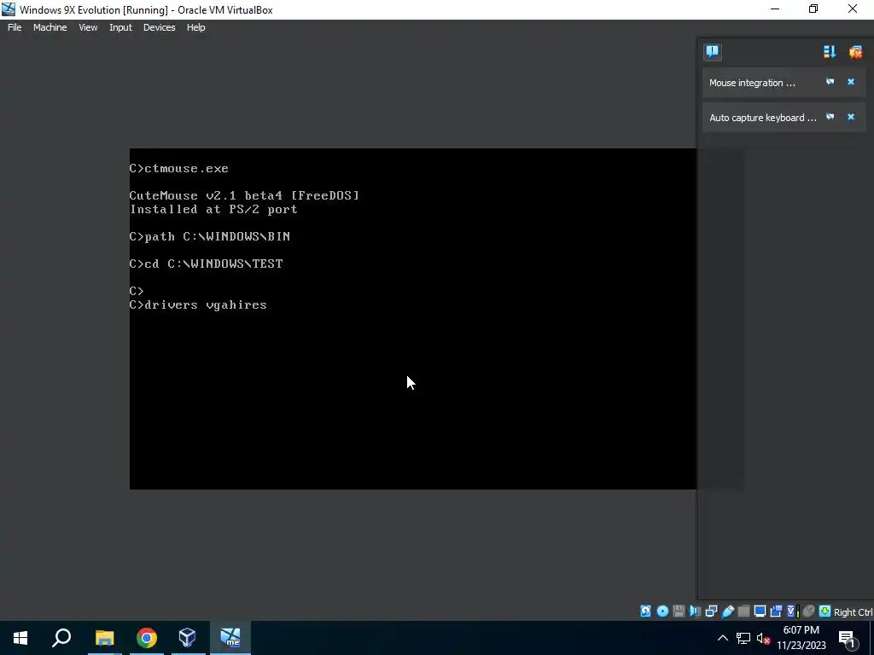
Task: Click the network tray icon
Action: (x=743, y=638)
